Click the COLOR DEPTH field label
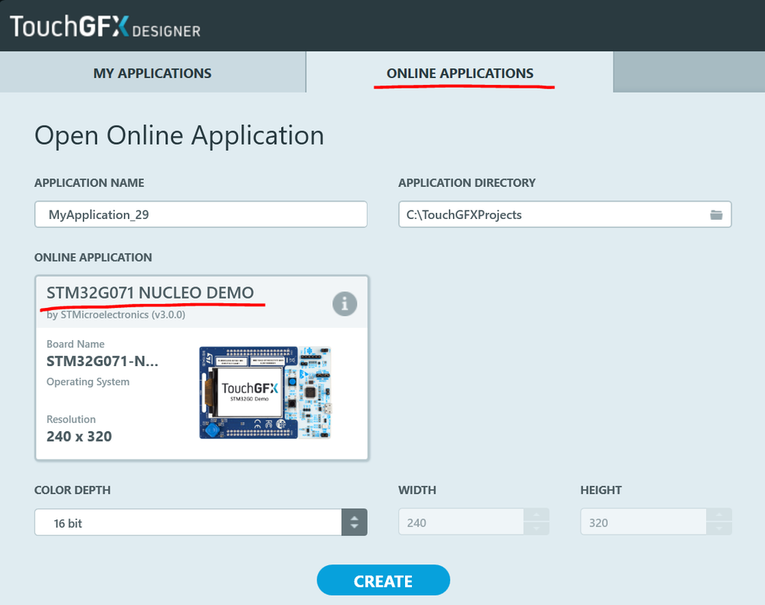This screenshot has width=765, height=605. (72, 490)
